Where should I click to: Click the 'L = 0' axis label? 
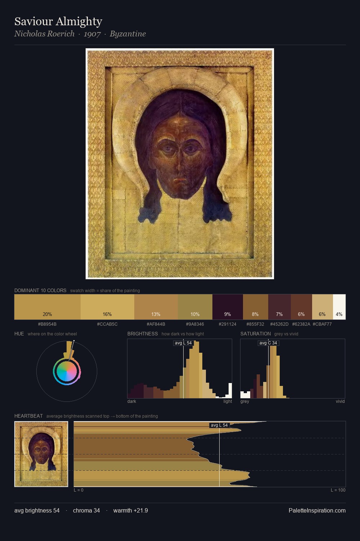coord(78,490)
